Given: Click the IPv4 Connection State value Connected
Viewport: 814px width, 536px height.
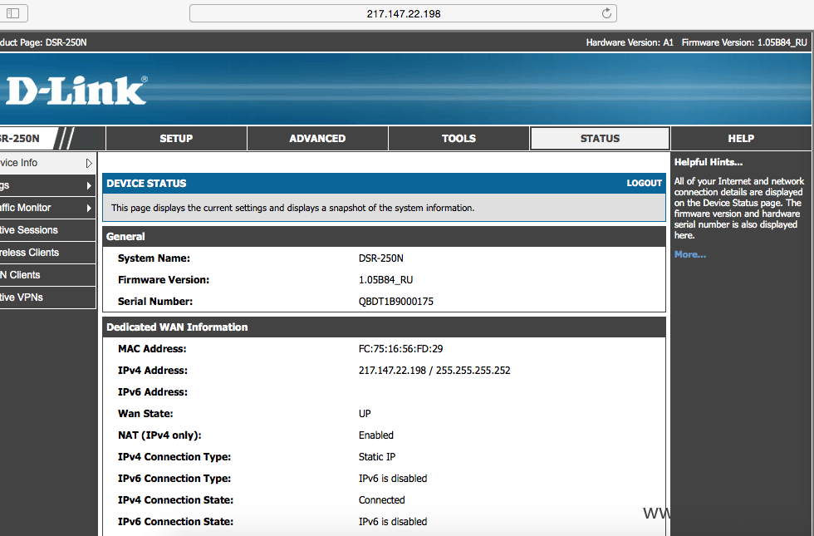Looking at the screenshot, I should coord(381,500).
